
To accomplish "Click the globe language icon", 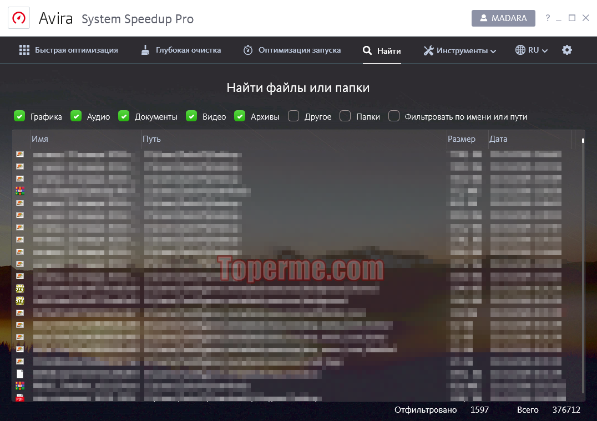I will 520,50.
